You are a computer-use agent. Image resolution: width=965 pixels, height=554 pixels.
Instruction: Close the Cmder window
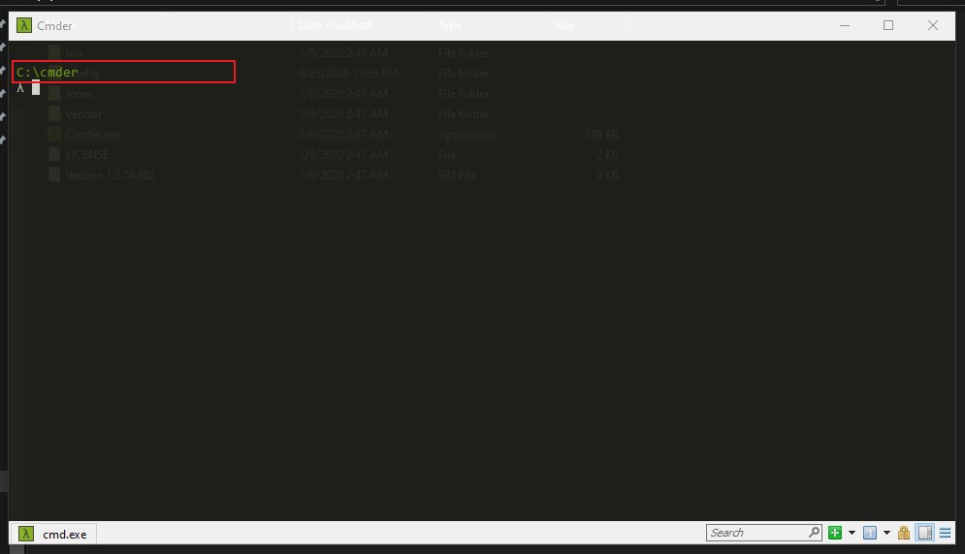click(x=932, y=25)
